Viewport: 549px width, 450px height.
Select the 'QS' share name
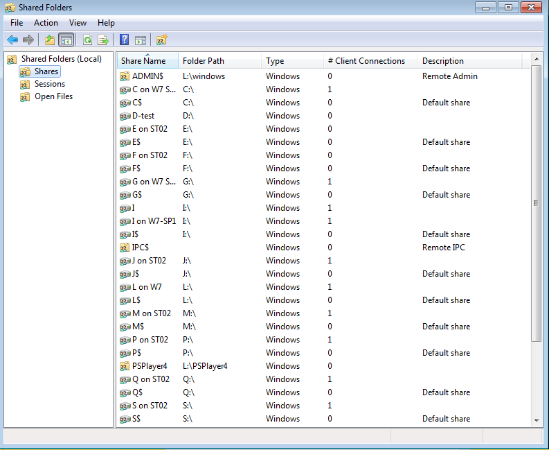[137, 393]
